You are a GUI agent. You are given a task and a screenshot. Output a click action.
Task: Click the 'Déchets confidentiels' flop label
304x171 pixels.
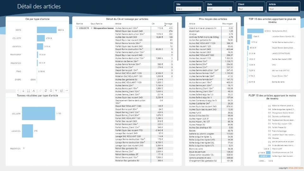[281, 117]
